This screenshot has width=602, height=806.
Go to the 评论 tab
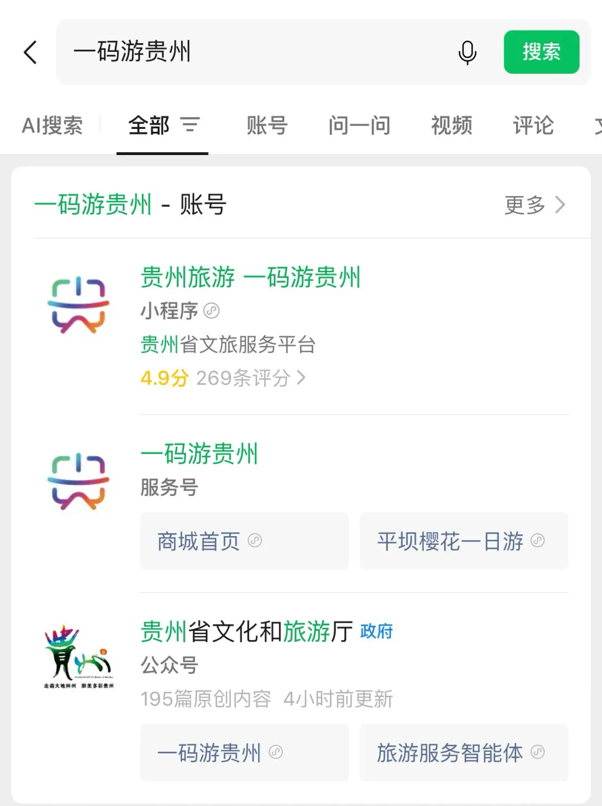click(x=533, y=126)
